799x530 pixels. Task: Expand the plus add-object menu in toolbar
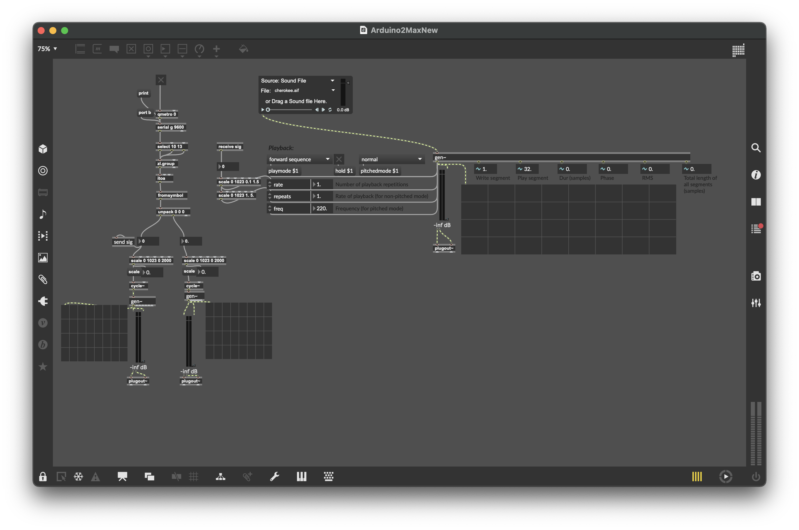[x=216, y=50]
